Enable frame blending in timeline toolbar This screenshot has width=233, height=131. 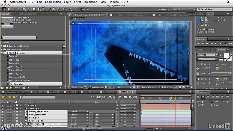click(x=115, y=97)
